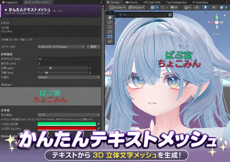Image resolution: width=230 pixels, height=162 pixels.
Task: Open the Inspector panel kebab menu
Action: [101, 2]
